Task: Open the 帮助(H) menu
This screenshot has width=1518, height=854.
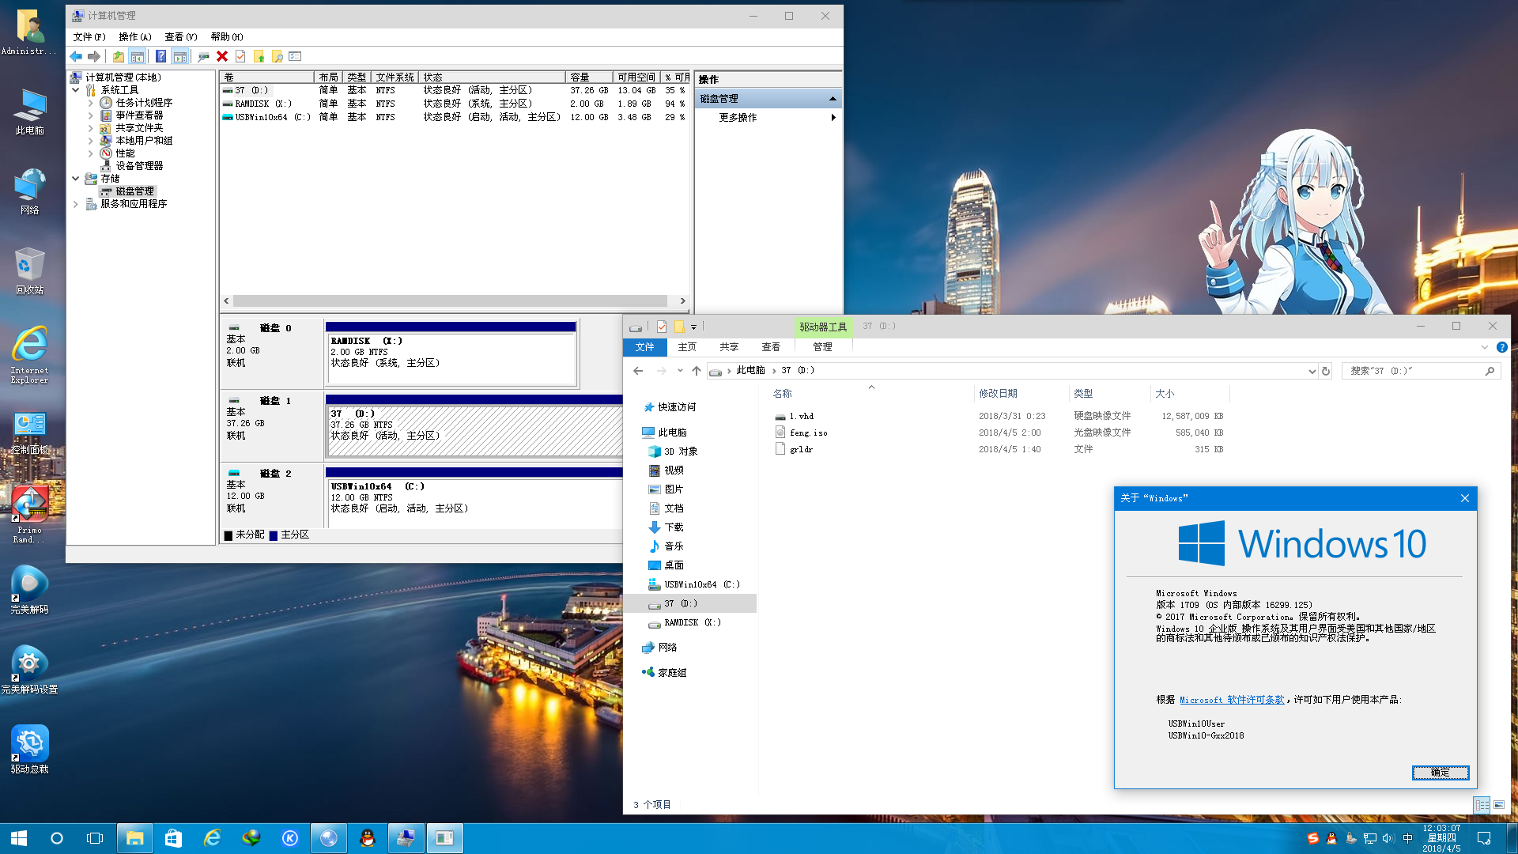Action: [227, 37]
